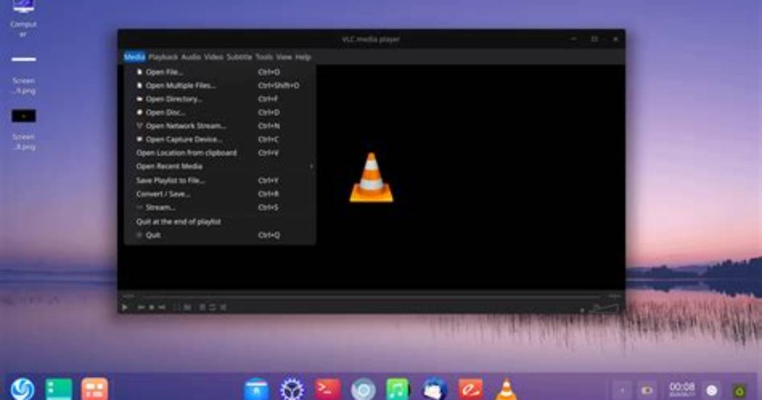
Task: Click the VLC cone dock icon
Action: [506, 389]
